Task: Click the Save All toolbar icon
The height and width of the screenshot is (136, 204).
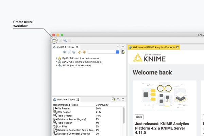Action: point(70,40)
